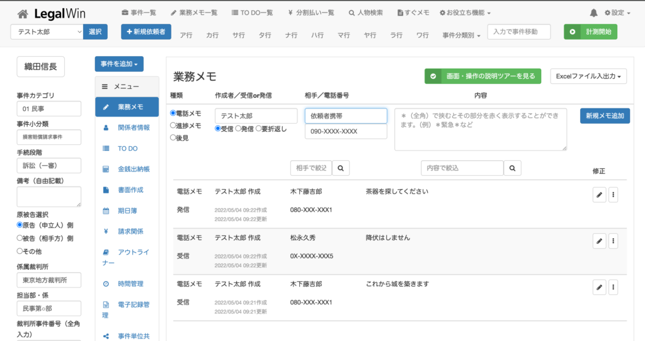This screenshot has width=645, height=341.
Task: Click the LegalWin home icon
Action: [23, 14]
